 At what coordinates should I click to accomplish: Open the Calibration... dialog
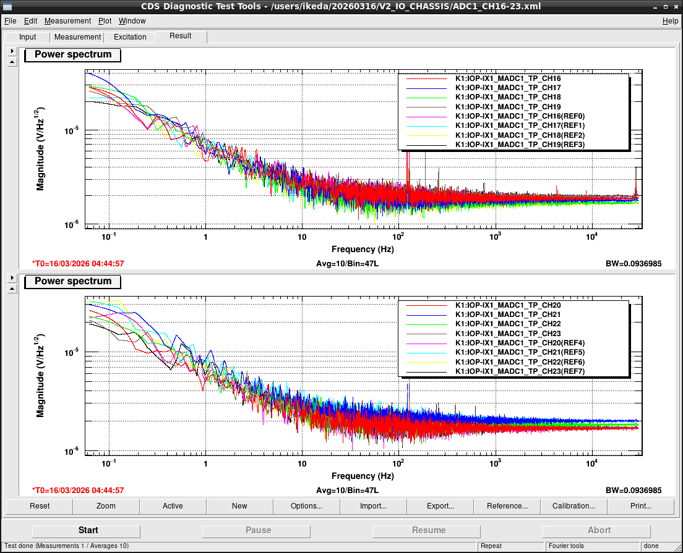(x=573, y=506)
